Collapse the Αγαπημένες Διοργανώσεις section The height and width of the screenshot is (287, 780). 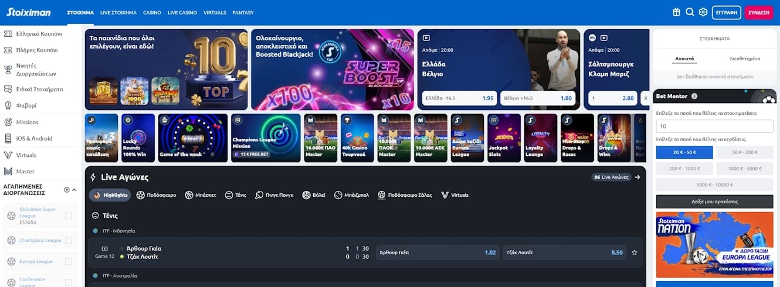[x=74, y=190]
